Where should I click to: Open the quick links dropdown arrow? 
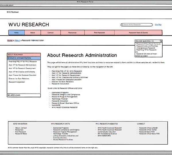pos(161,41)
